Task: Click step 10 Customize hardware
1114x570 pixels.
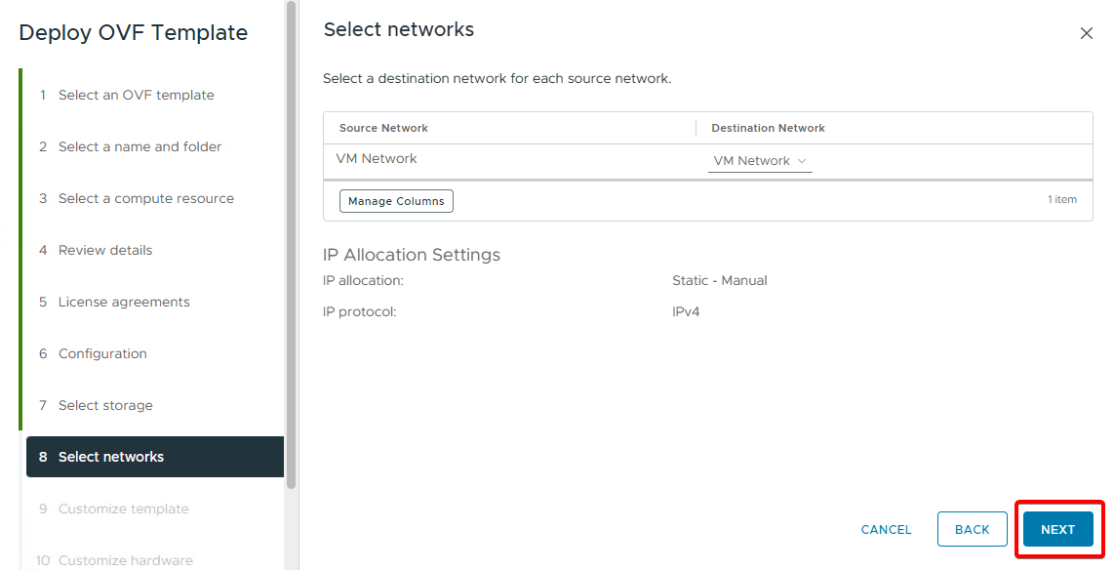Action: coord(125,559)
